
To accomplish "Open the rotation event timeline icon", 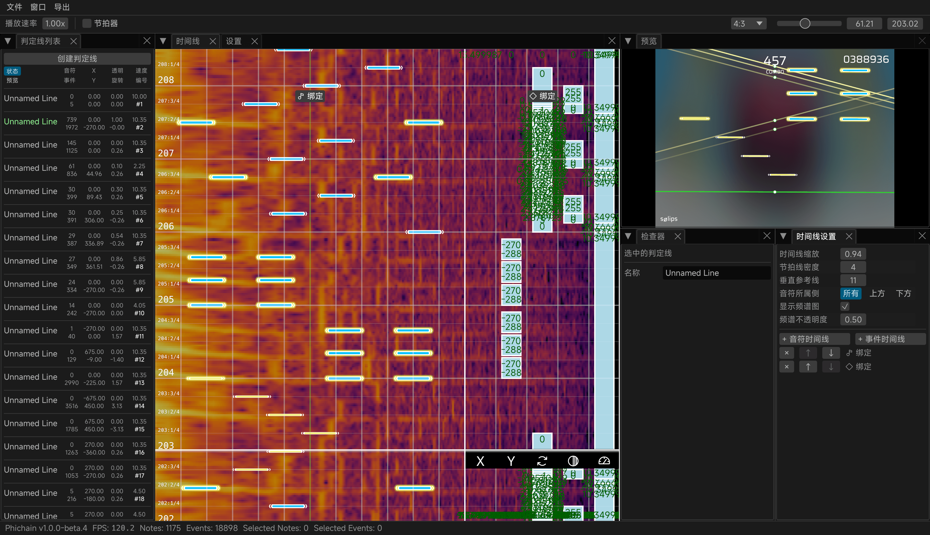I will point(542,460).
